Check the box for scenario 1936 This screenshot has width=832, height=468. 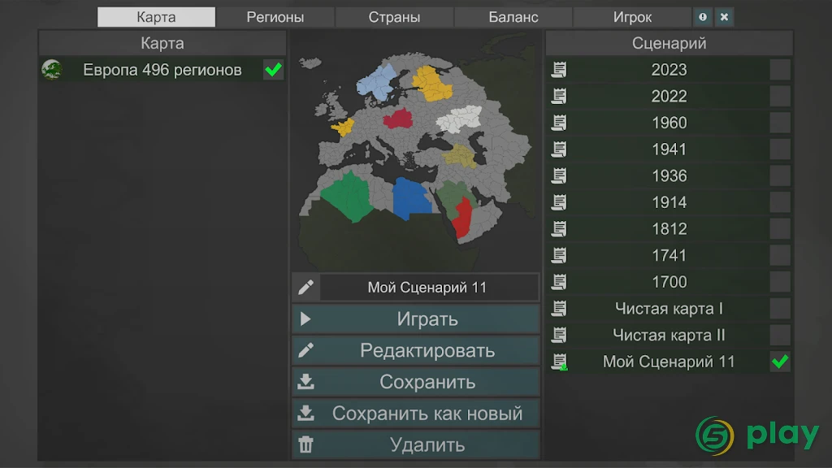[780, 175]
